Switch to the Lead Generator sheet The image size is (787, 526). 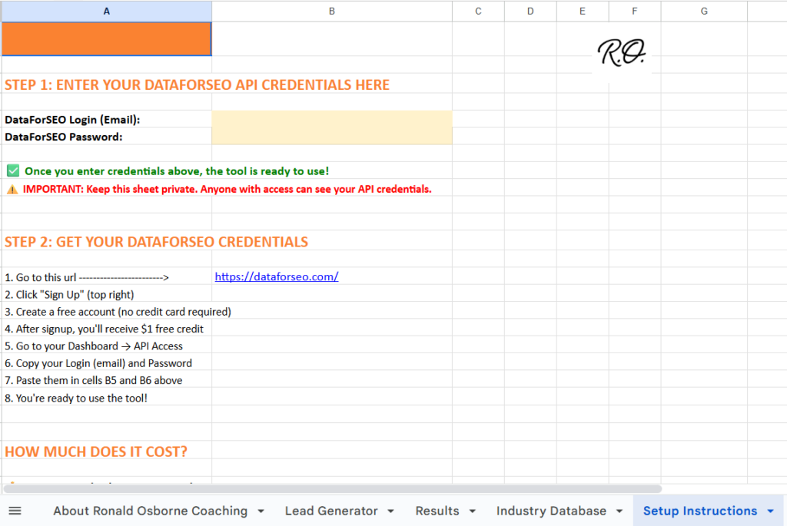330,510
